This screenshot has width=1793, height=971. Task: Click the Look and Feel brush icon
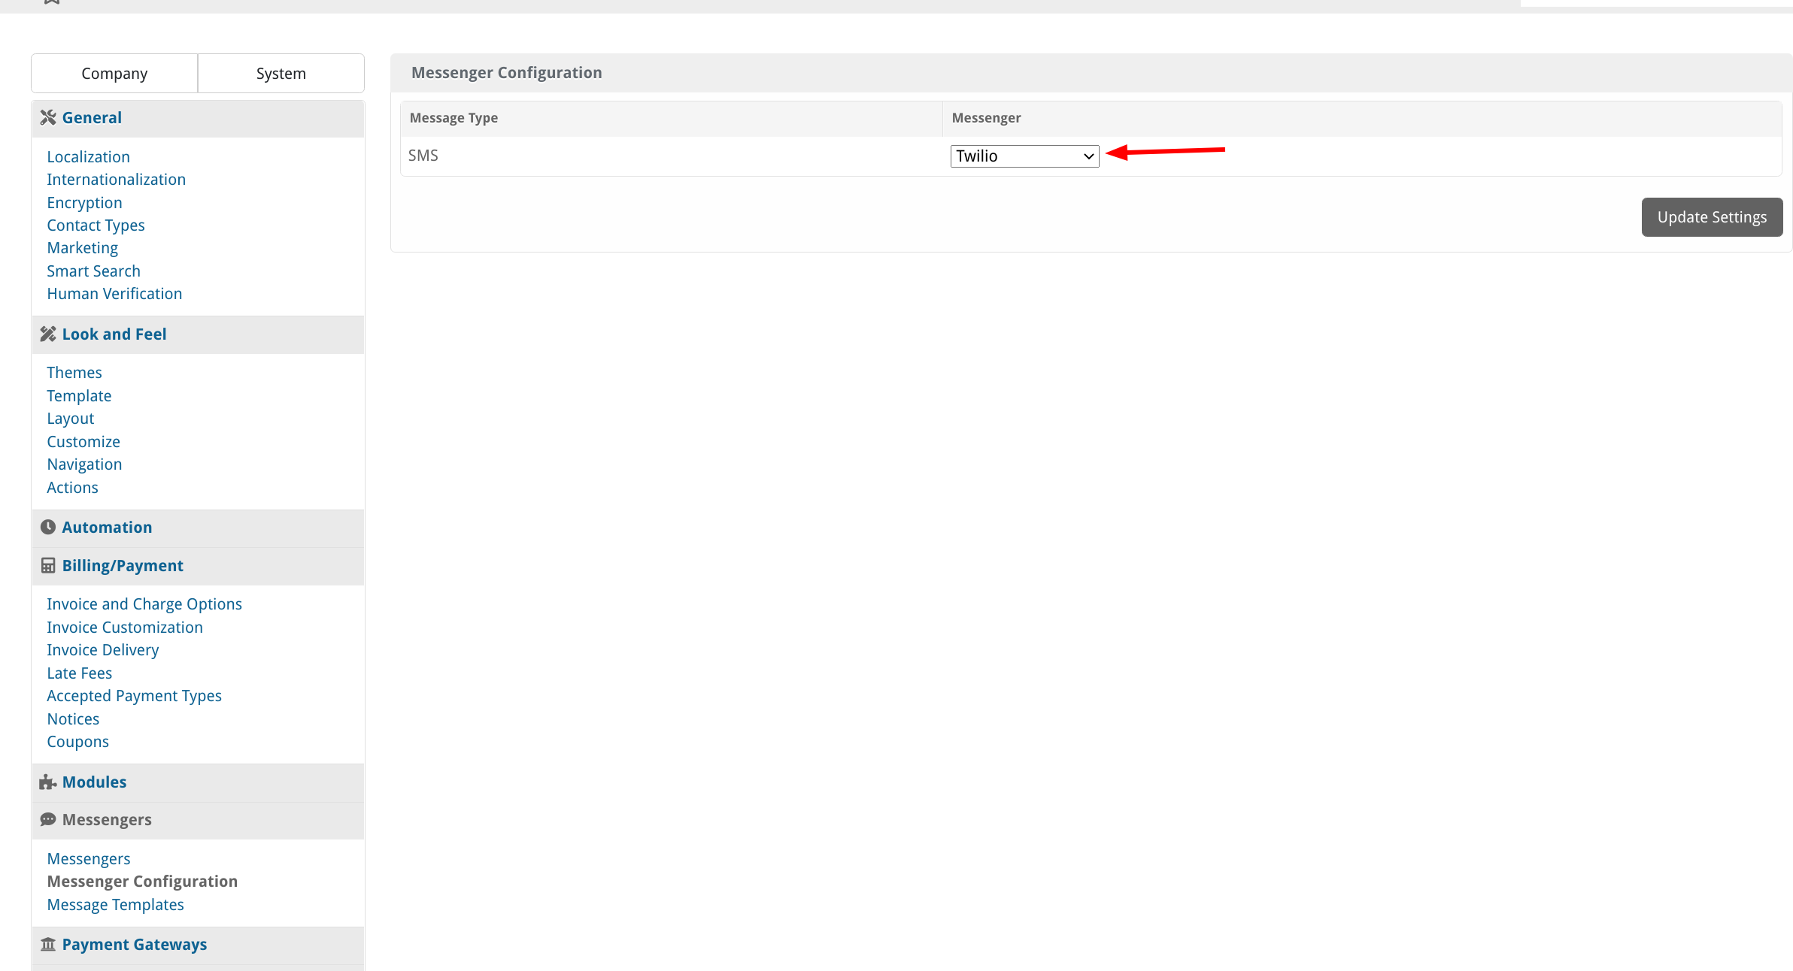pos(48,334)
